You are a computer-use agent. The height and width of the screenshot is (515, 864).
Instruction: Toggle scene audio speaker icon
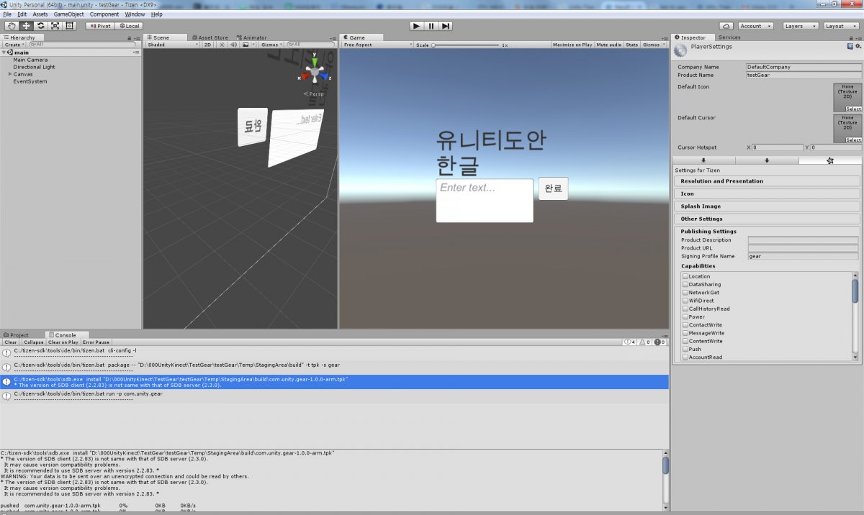click(233, 45)
